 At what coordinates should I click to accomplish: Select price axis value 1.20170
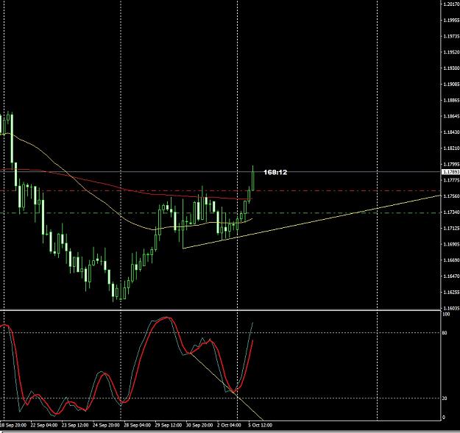click(x=451, y=4)
